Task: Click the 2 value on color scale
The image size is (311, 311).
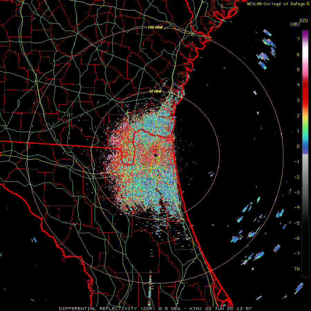Action: (298, 116)
